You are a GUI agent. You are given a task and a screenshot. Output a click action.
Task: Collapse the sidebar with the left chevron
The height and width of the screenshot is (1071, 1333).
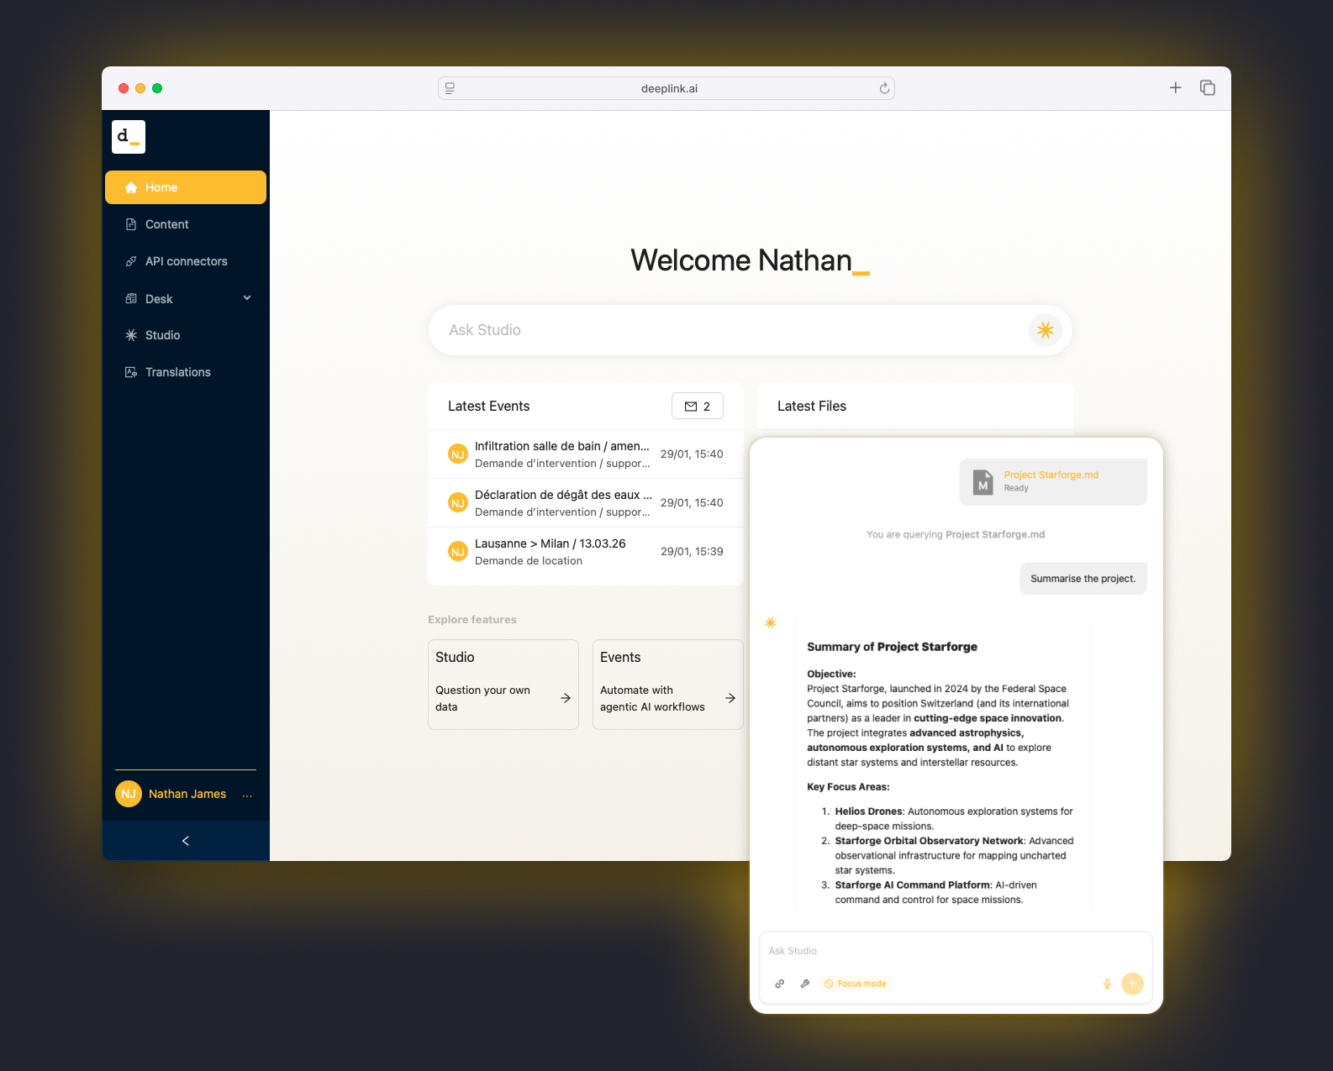[x=186, y=841]
